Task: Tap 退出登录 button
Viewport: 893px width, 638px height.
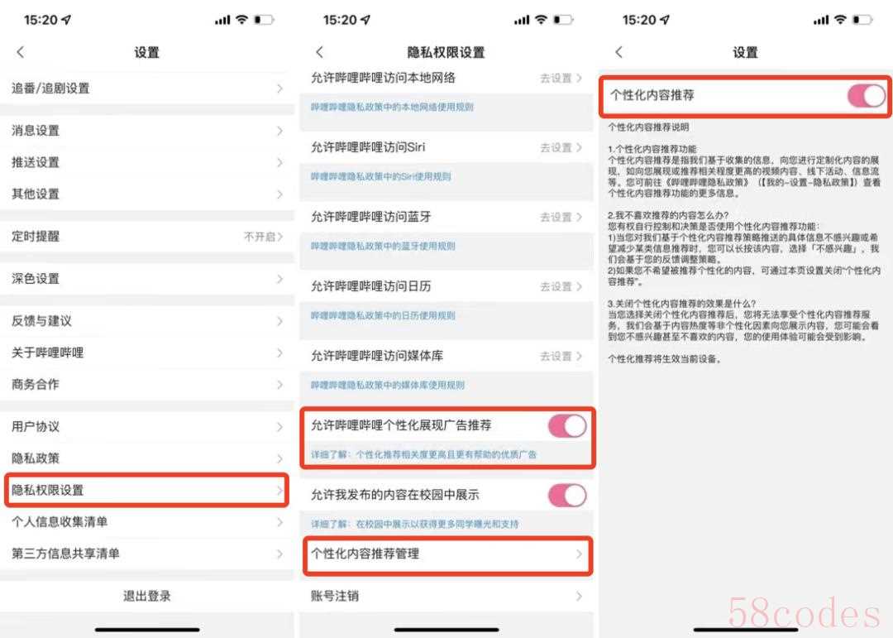Action: click(147, 597)
